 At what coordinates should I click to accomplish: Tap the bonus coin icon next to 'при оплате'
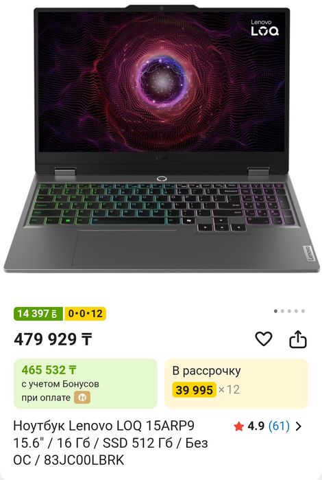pos(82,398)
